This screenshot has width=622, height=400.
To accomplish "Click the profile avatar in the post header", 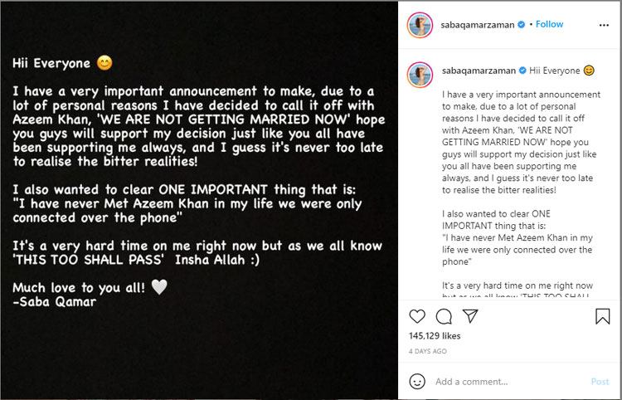I will point(420,25).
